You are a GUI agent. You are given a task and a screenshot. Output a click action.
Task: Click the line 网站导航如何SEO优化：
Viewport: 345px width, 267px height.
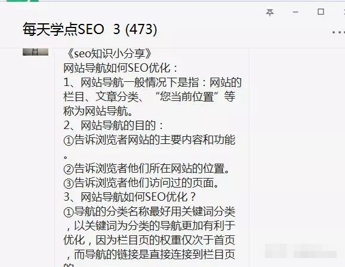(x=121, y=68)
